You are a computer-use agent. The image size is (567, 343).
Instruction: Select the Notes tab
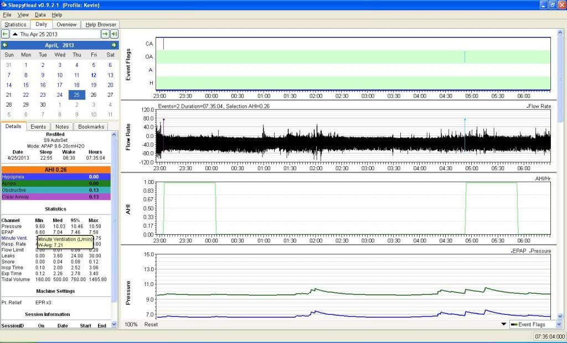pos(62,126)
